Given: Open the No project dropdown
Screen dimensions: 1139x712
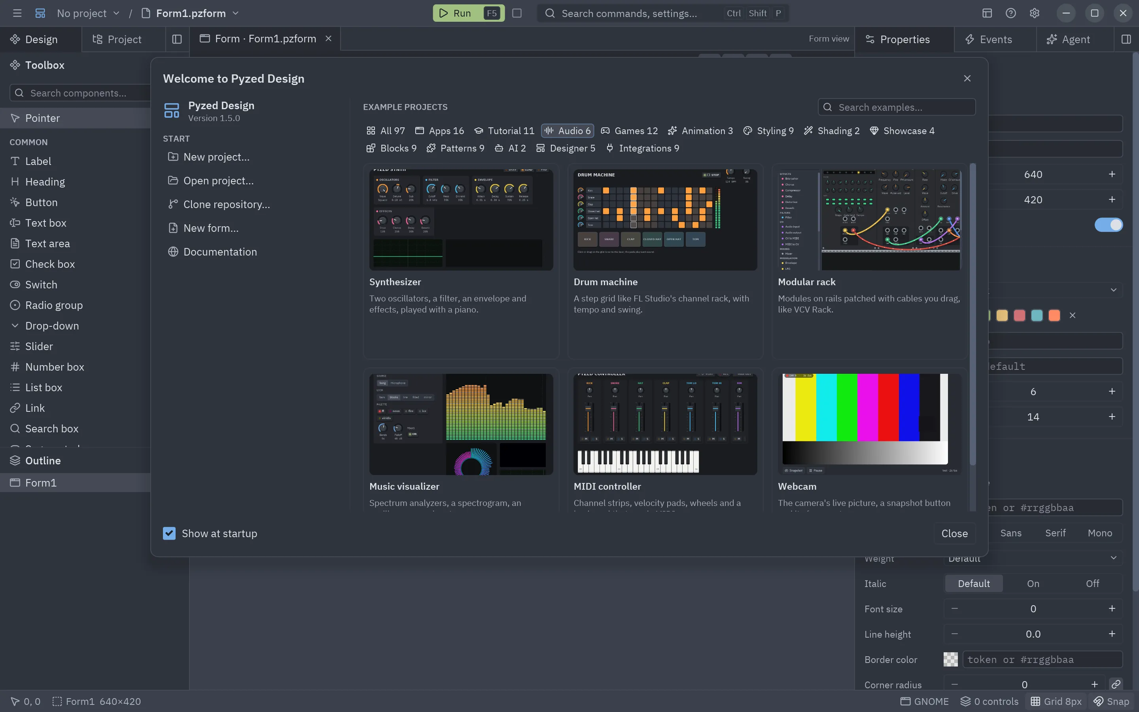Looking at the screenshot, I should coord(89,13).
